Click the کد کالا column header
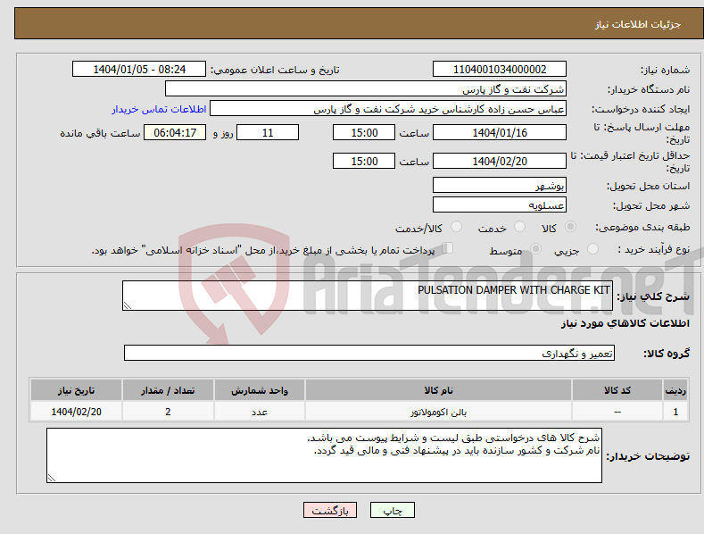The width and height of the screenshot is (704, 534). tap(617, 390)
